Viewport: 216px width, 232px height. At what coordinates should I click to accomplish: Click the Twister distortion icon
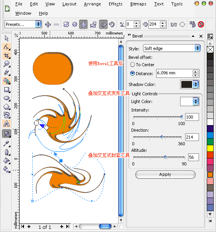click(x=83, y=24)
